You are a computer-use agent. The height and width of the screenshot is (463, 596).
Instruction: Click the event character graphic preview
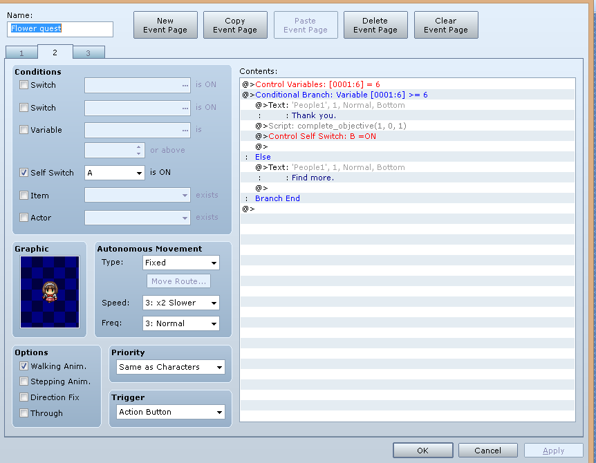coord(50,292)
